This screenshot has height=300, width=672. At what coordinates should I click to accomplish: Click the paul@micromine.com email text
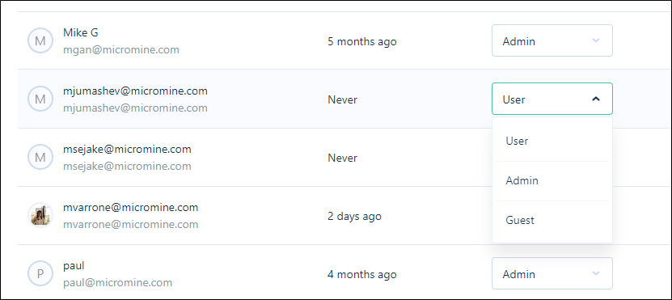click(117, 283)
